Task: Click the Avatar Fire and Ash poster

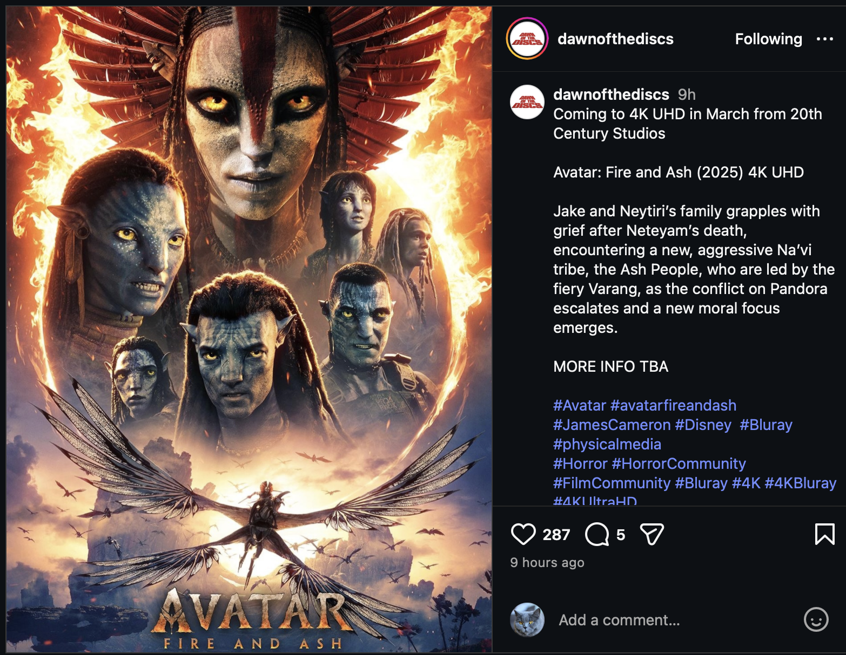Action: click(249, 329)
